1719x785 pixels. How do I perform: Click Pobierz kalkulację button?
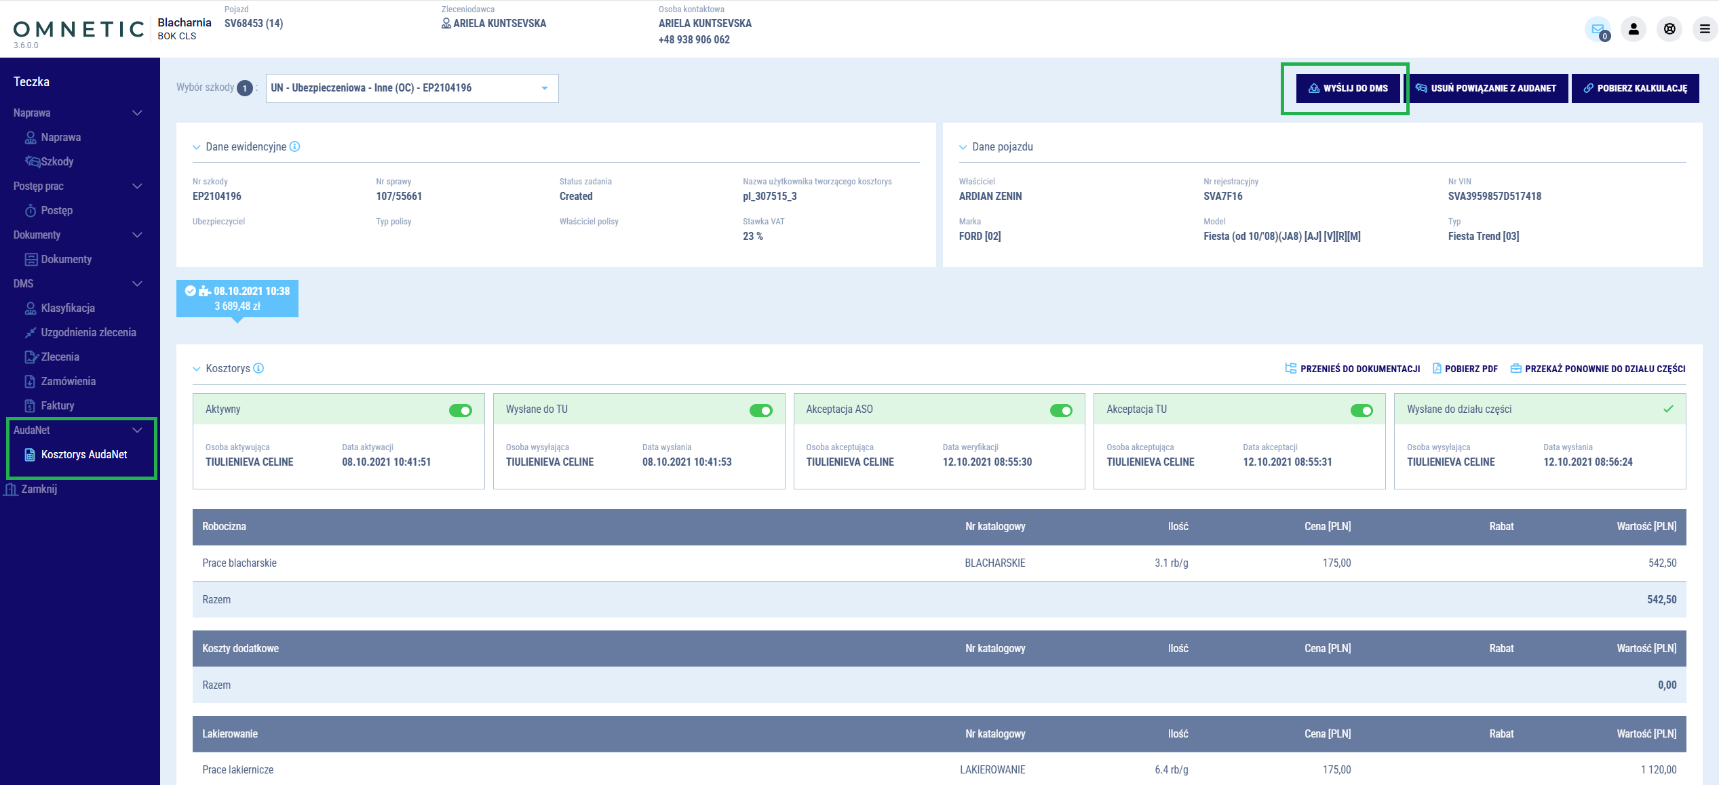point(1635,88)
